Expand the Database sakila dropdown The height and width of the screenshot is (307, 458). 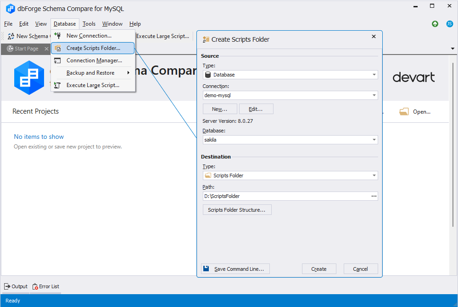[374, 140]
